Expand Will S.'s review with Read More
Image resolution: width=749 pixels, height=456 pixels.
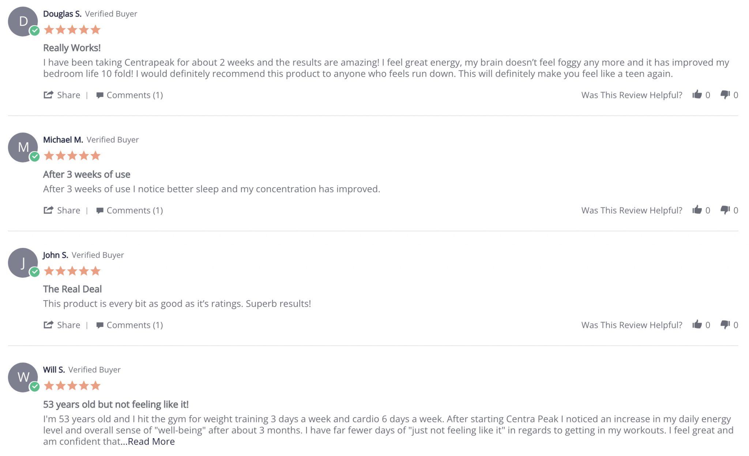[151, 441]
